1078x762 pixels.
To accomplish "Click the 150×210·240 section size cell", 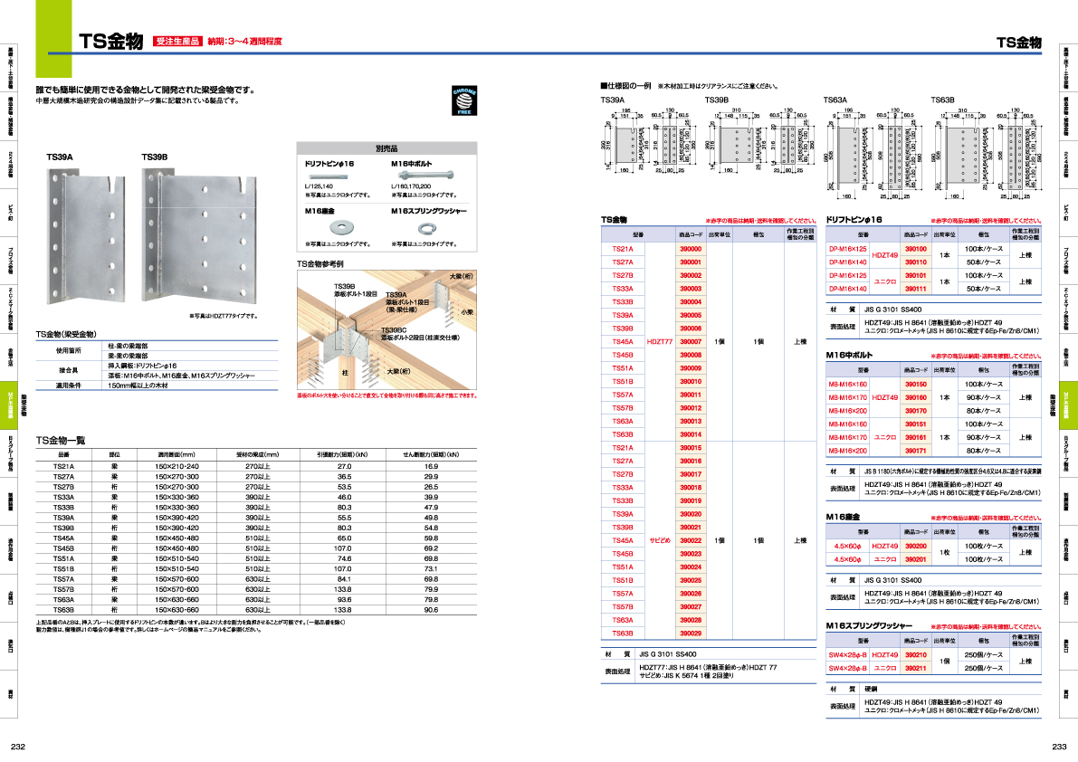I will 176,467.
